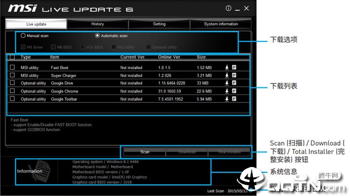Toggle the MSI utility filter checkbox
Viewport: 350px width, 196px height.
[x=114, y=47]
